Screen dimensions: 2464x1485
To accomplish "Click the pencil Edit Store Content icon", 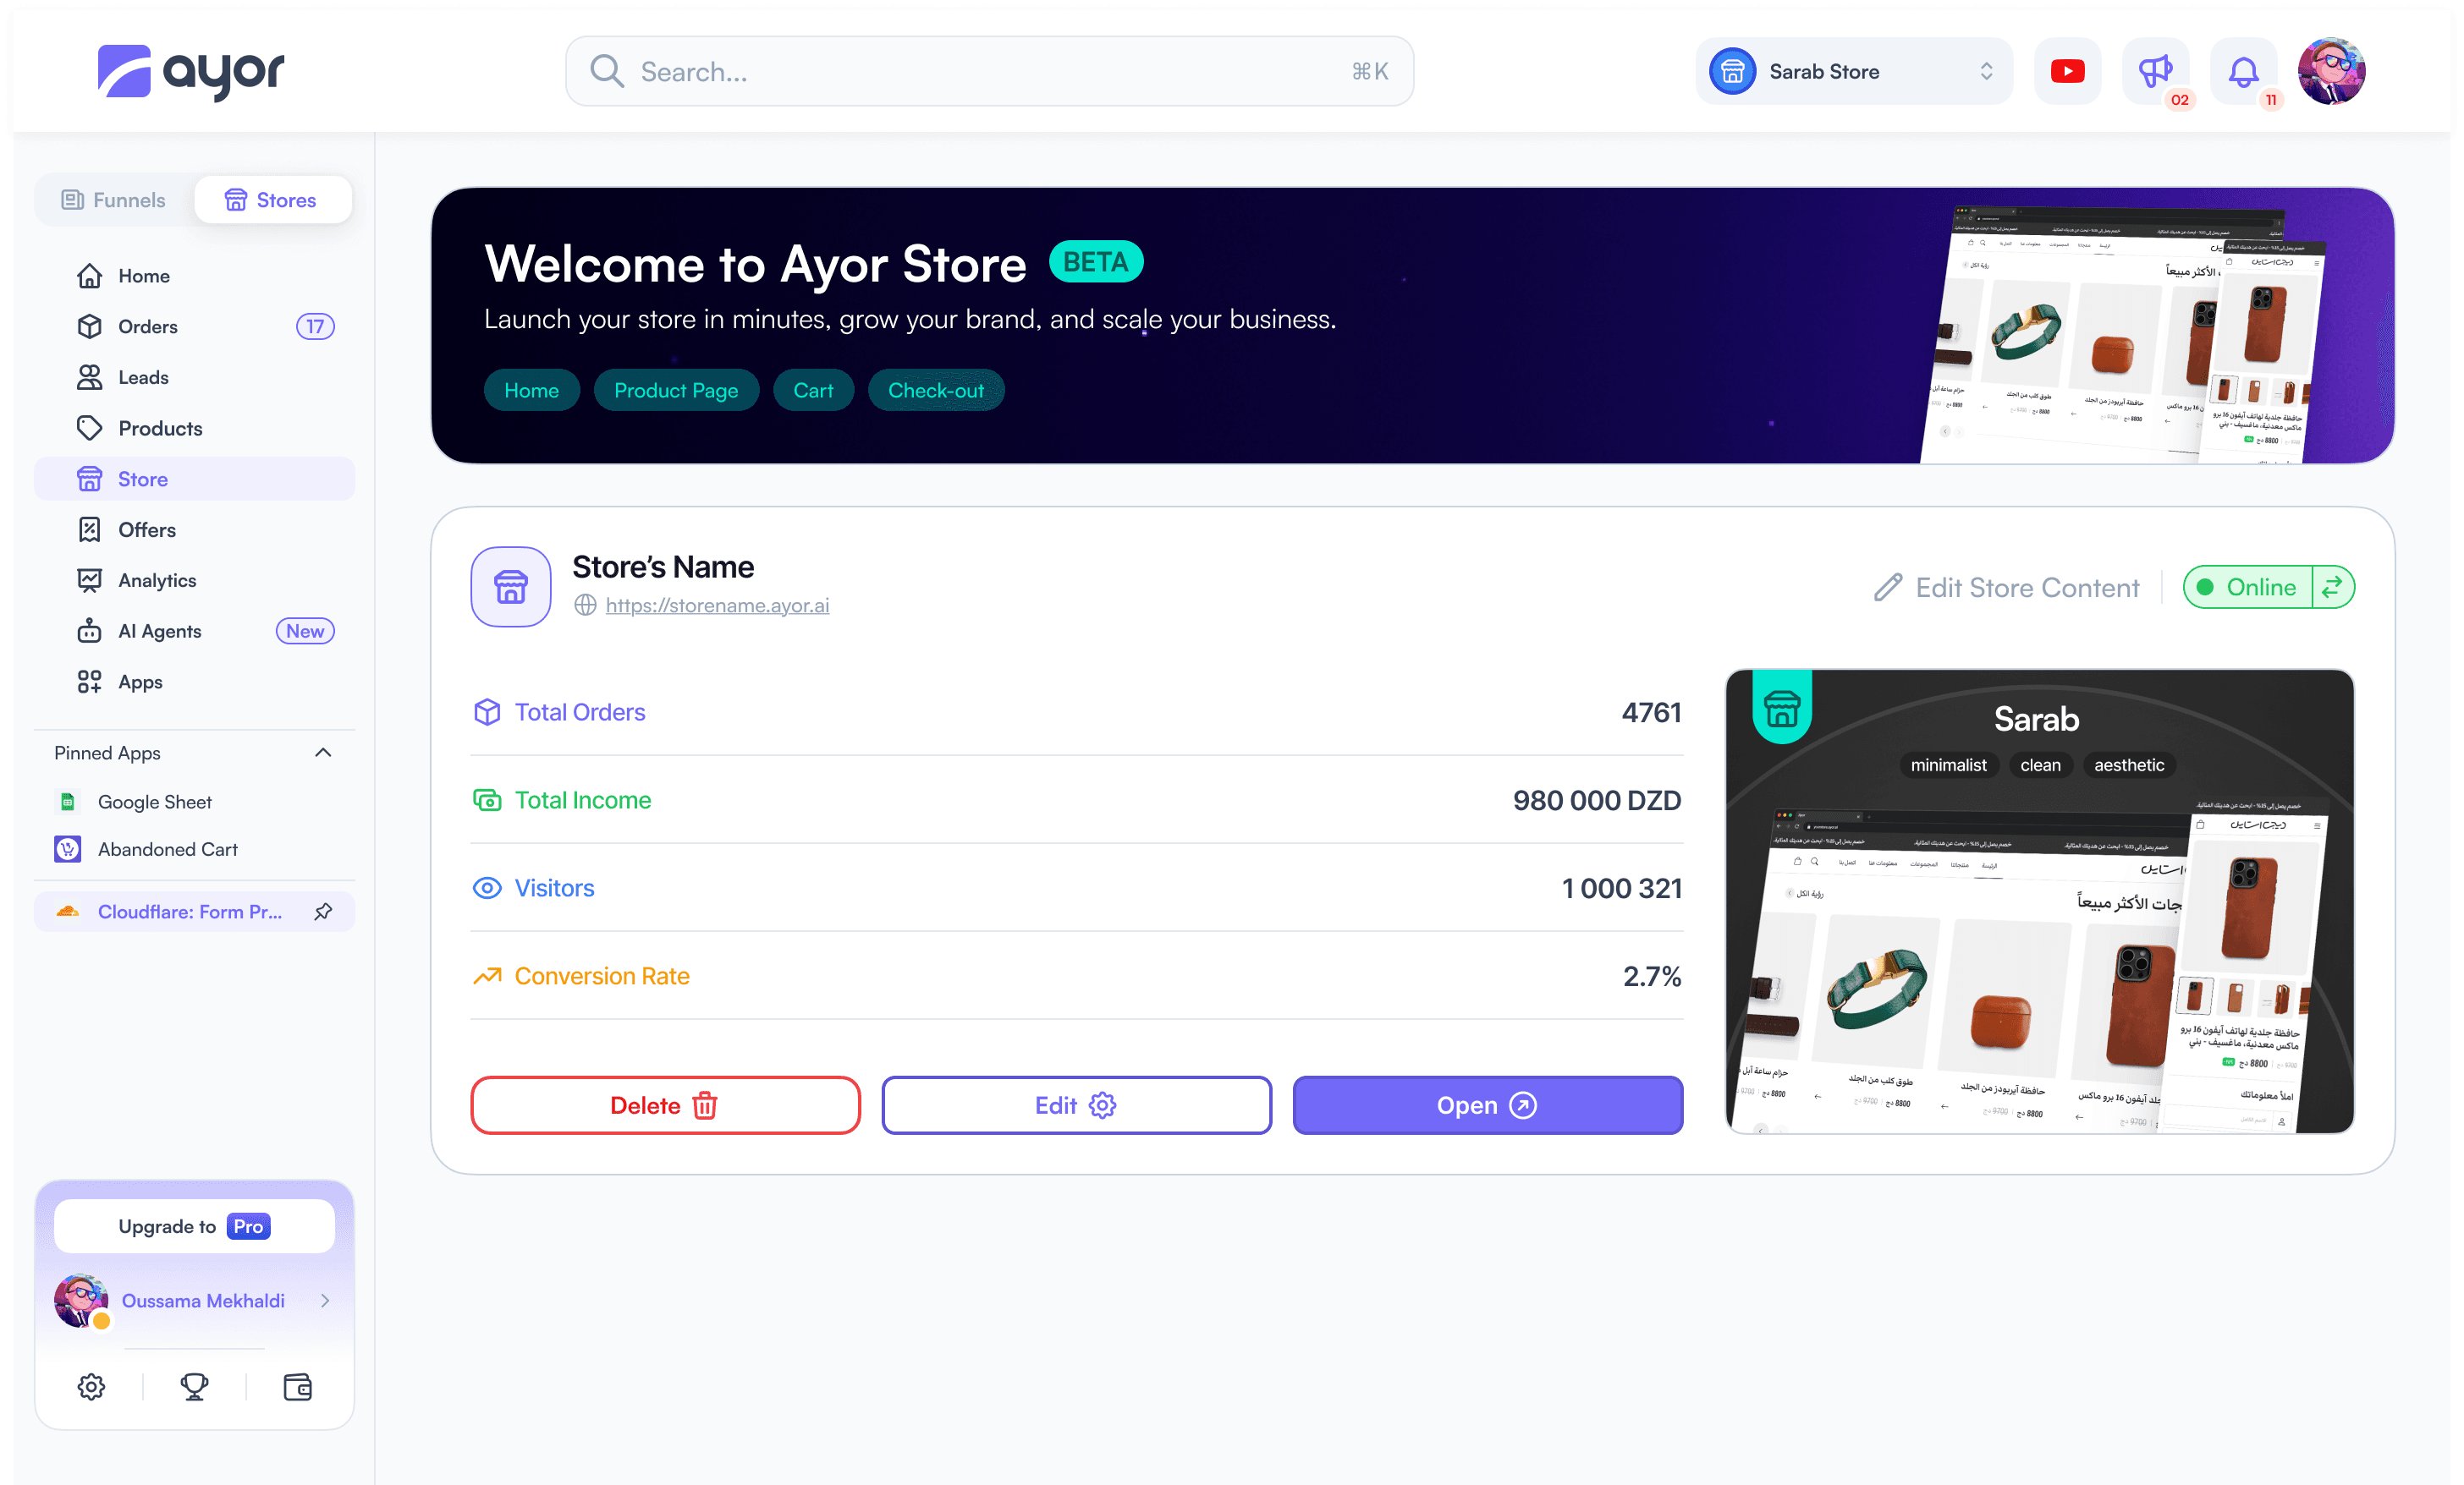I will tap(1887, 588).
